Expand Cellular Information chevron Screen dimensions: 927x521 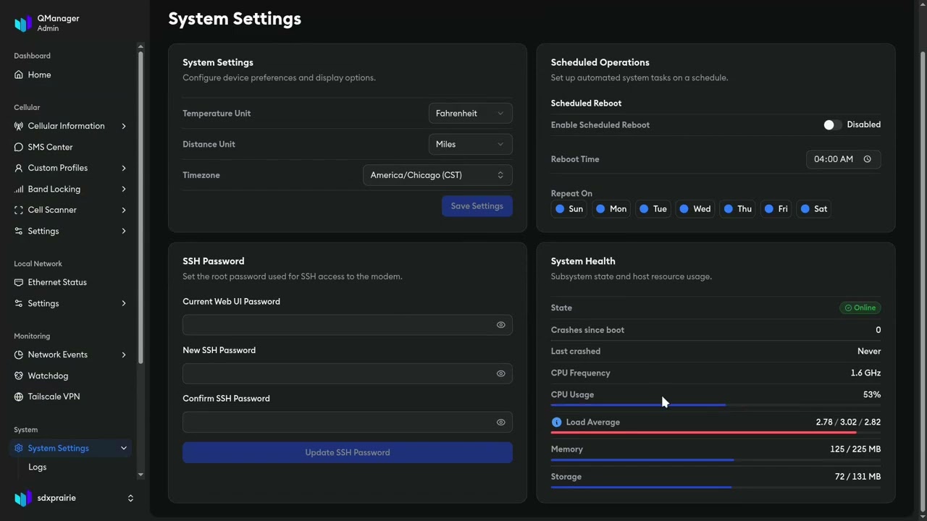pos(124,126)
